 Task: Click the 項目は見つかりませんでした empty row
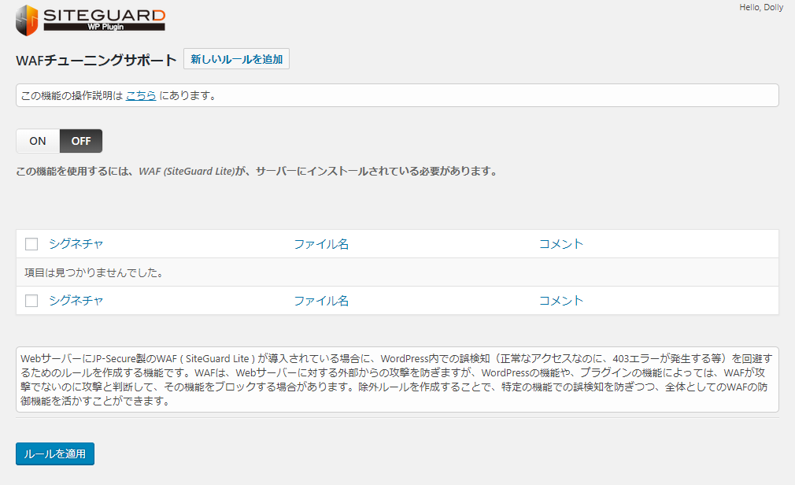94,272
